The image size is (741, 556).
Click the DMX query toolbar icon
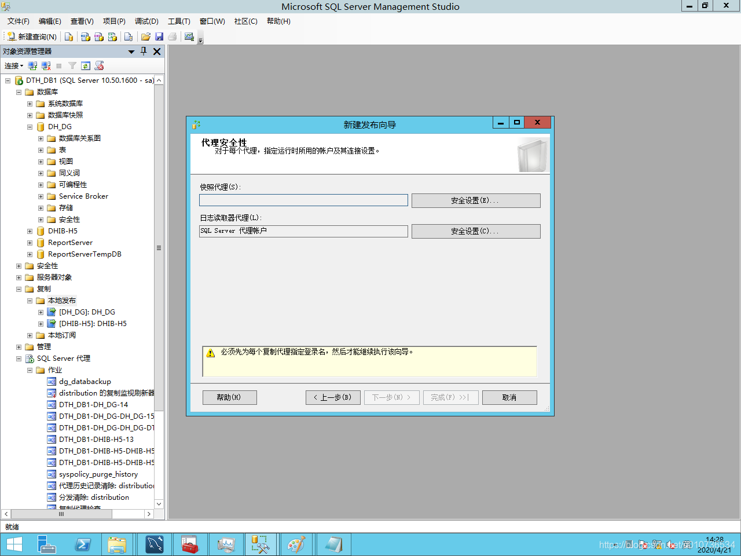click(x=99, y=36)
